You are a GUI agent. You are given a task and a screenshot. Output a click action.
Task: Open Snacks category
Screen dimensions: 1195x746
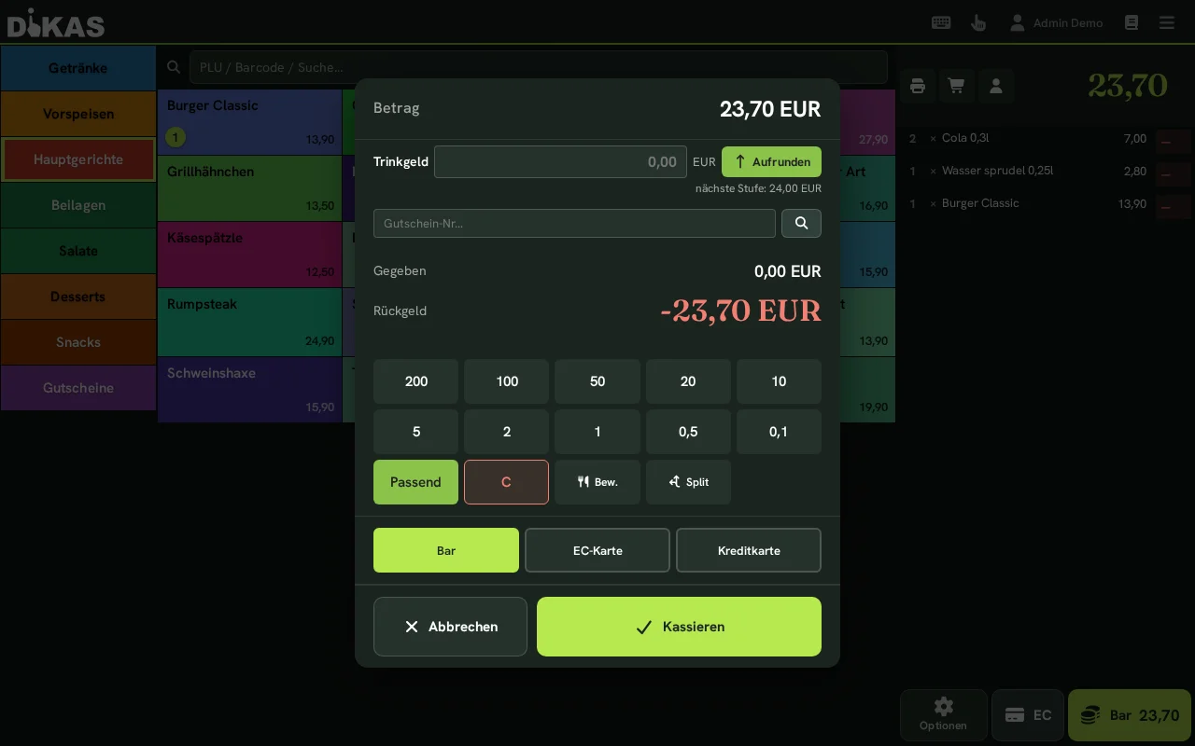pyautogui.click(x=78, y=342)
